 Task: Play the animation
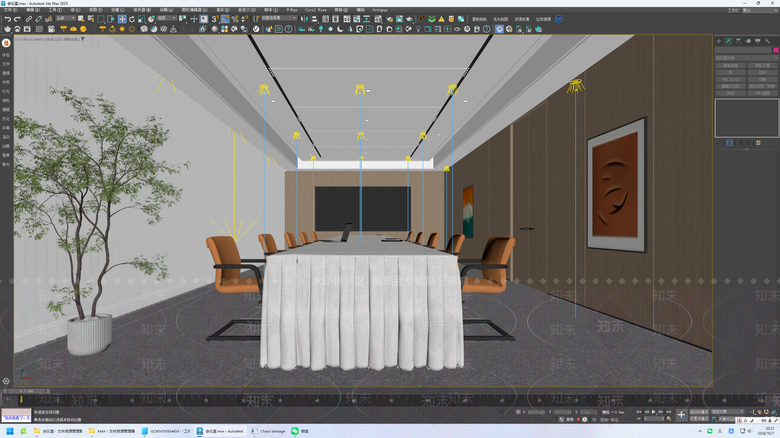point(654,412)
